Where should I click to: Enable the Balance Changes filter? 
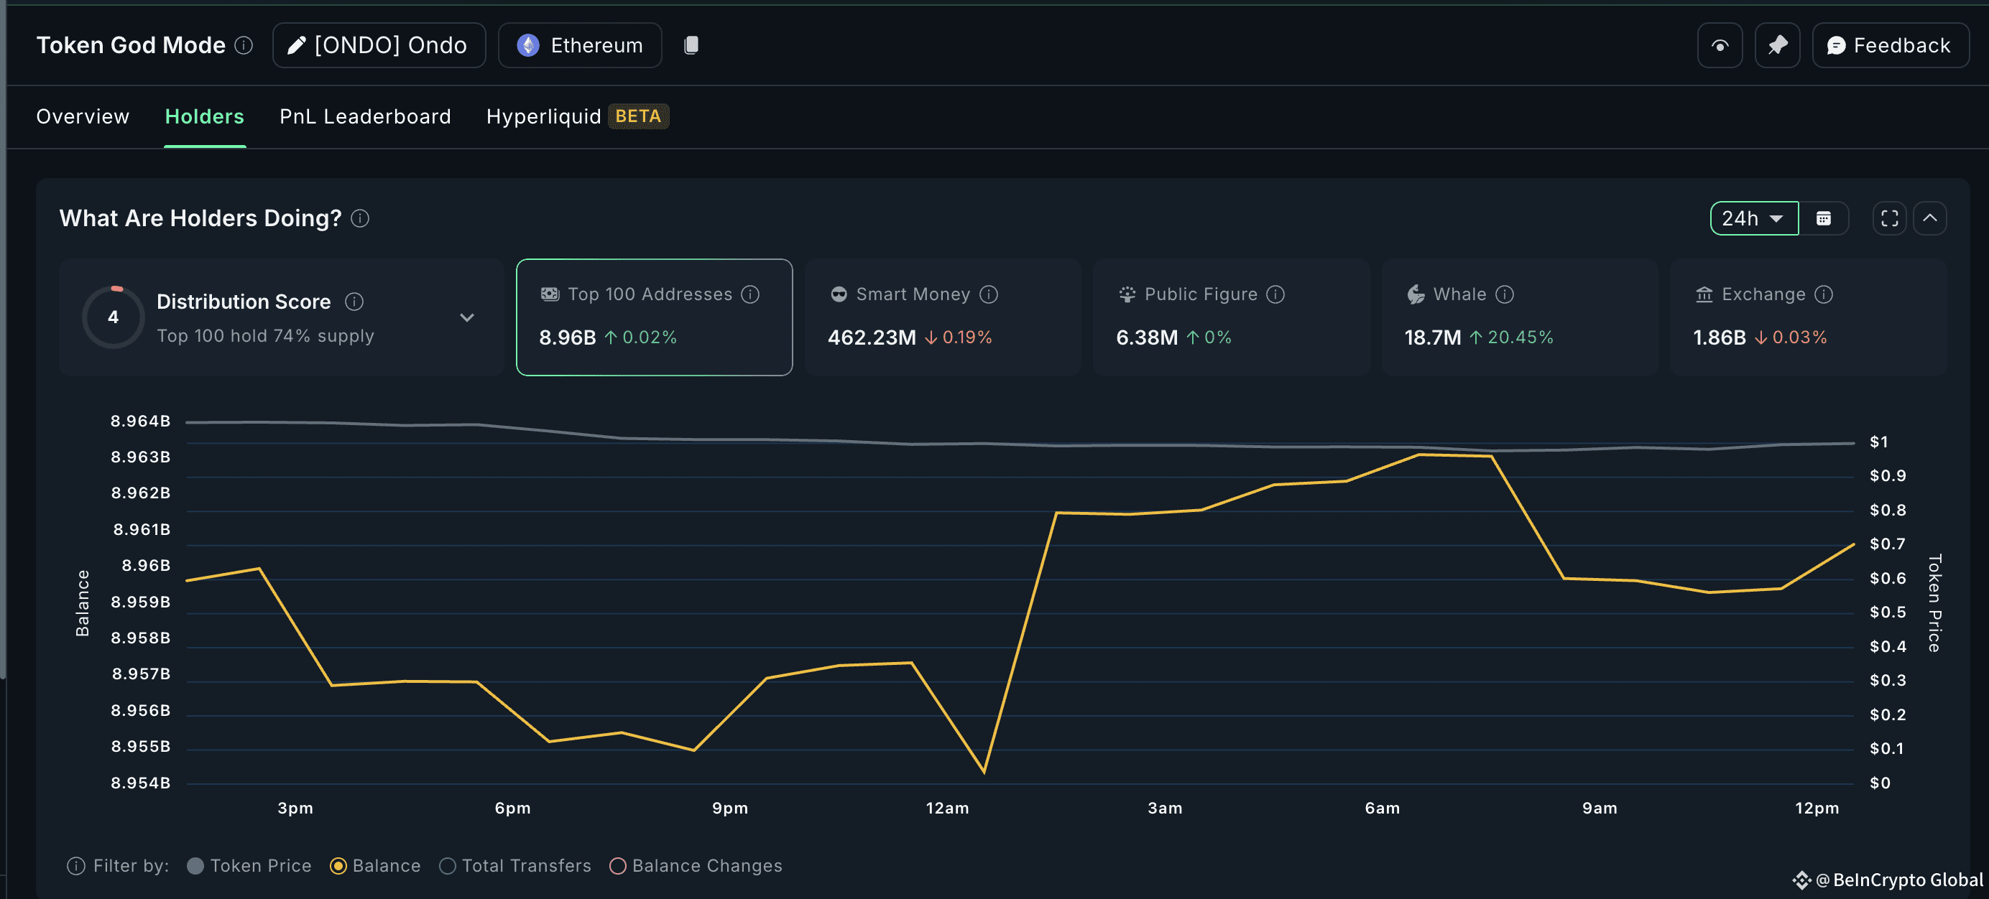point(696,867)
